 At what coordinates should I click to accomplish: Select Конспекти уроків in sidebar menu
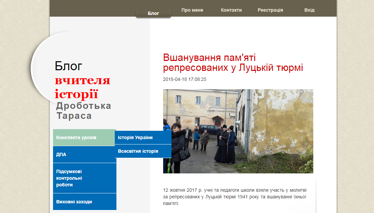tap(84, 137)
